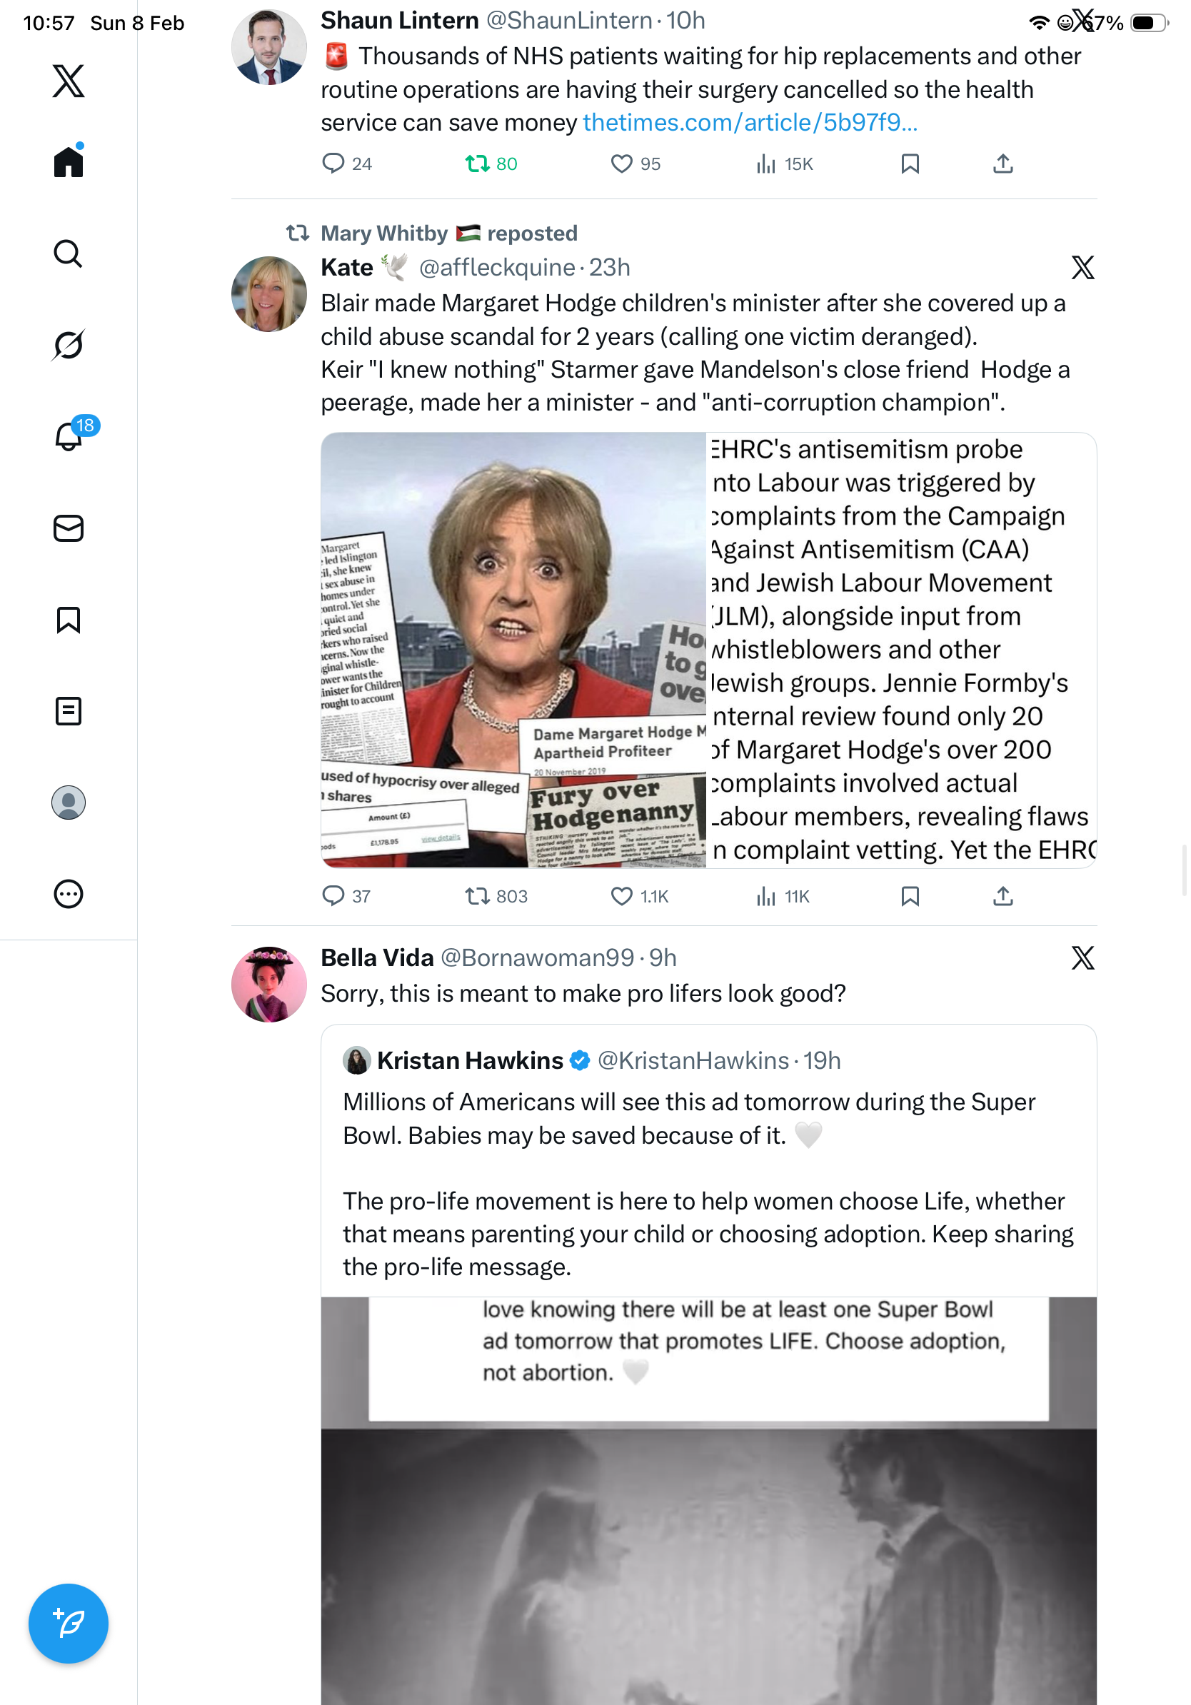Open Search from the sidebar
Image resolution: width=1191 pixels, height=1705 pixels.
point(69,254)
